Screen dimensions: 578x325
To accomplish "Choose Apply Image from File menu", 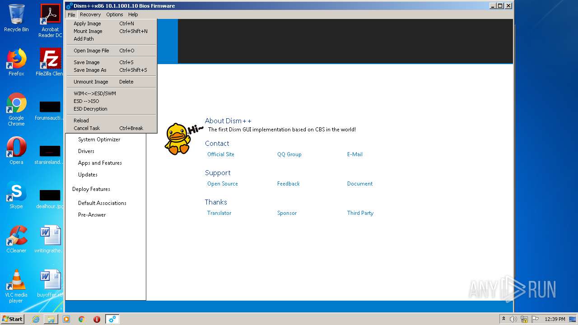I will pos(112,23).
